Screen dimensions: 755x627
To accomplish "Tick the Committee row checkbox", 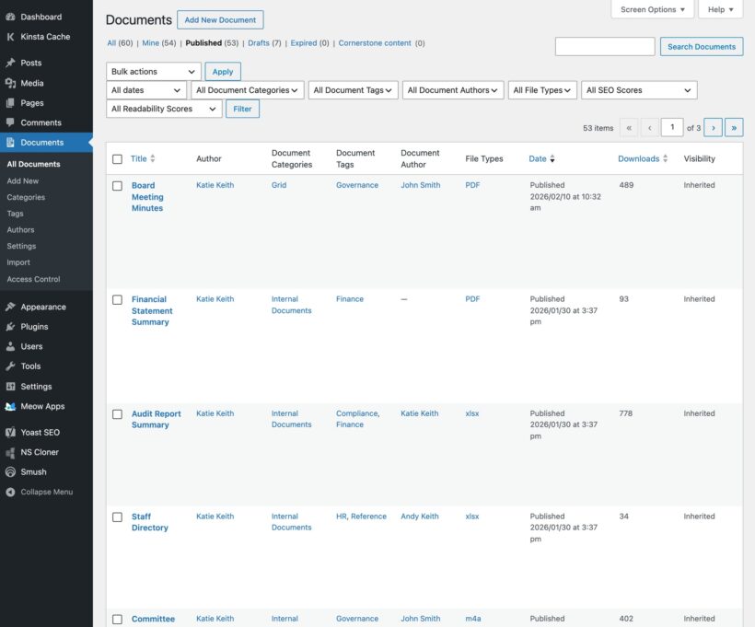I will point(117,620).
